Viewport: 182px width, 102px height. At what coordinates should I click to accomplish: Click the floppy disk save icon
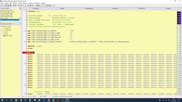8,5
